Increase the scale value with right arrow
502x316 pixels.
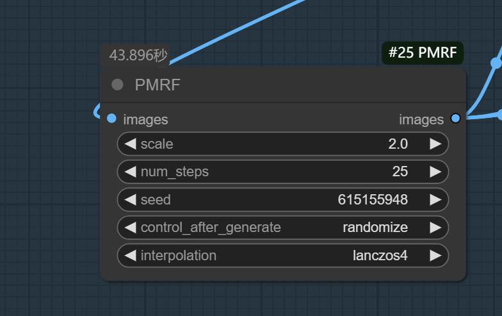[x=435, y=144]
